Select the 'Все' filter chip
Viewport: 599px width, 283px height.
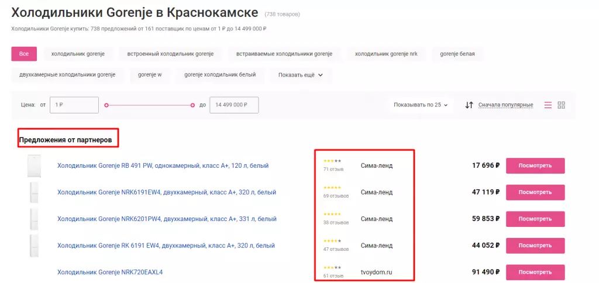point(24,54)
